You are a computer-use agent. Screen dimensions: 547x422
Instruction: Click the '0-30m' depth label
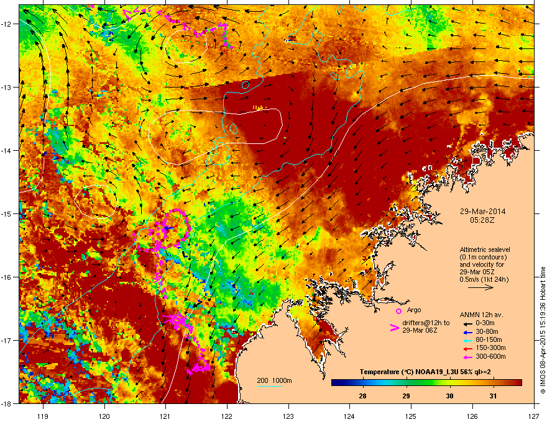(485, 323)
